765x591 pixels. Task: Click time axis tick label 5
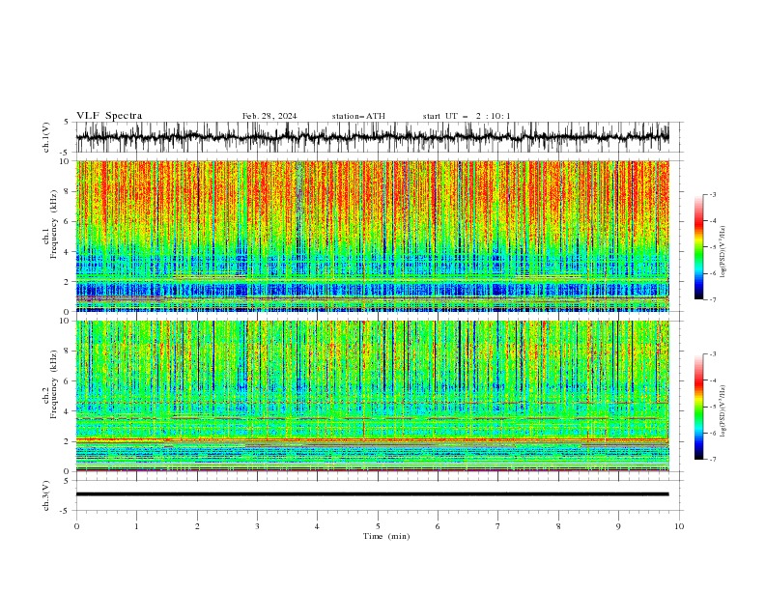(378, 526)
